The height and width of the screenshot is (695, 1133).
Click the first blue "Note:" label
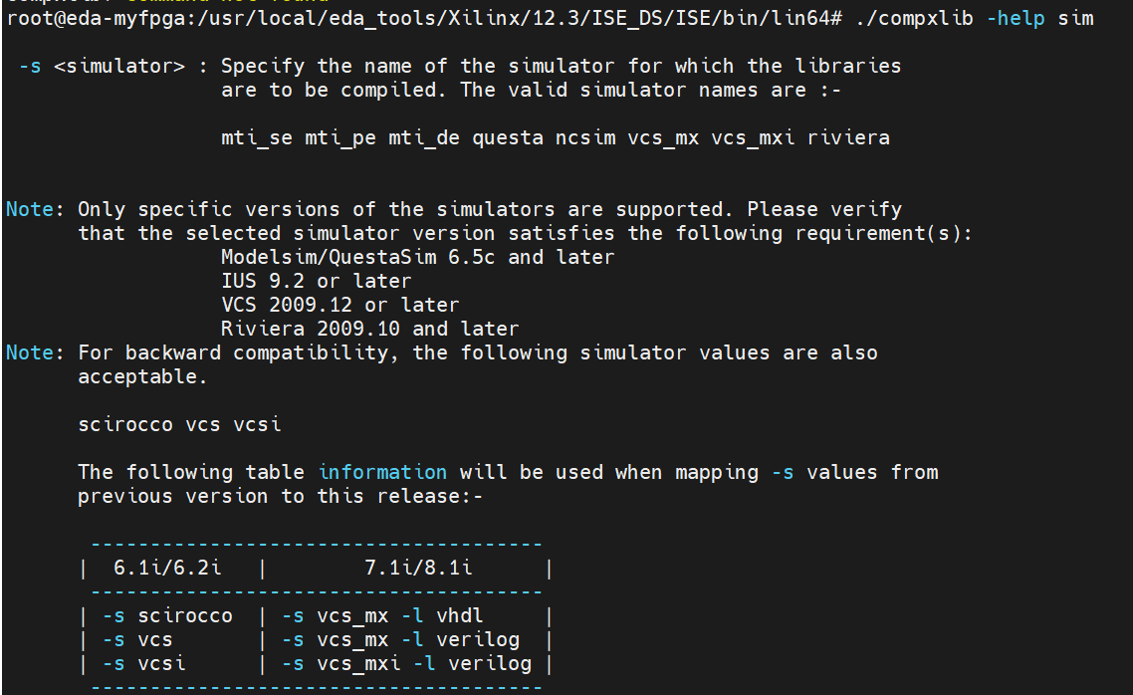pos(35,209)
